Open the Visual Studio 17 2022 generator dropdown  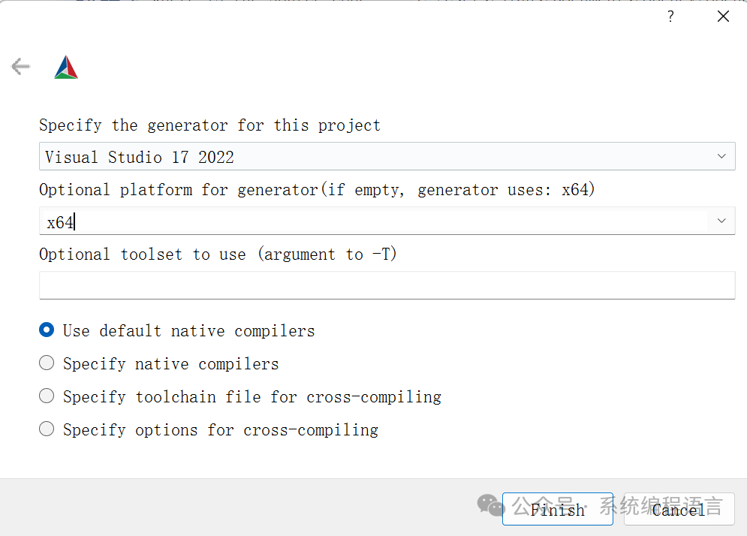point(375,157)
